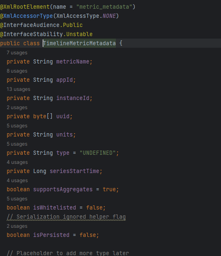The height and width of the screenshot is (256, 221).
Task: Click the uuid field identifier
Action: point(63,117)
